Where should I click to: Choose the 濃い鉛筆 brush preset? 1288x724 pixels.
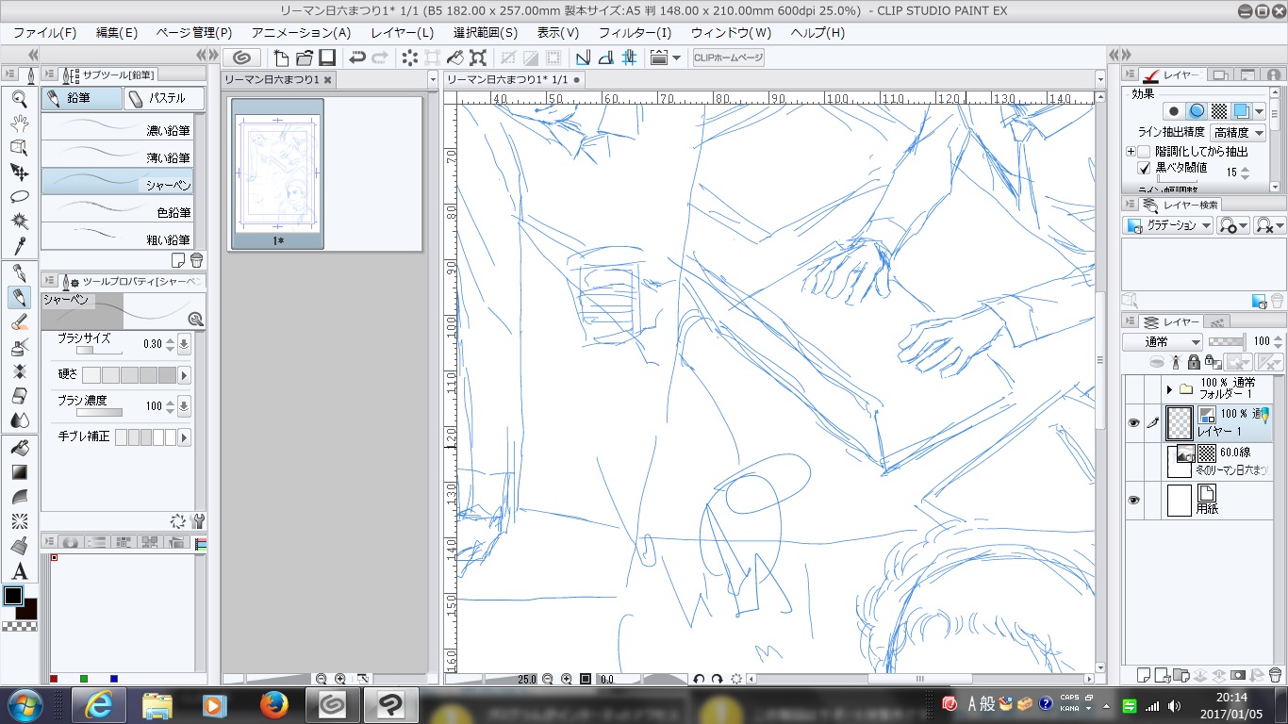118,130
